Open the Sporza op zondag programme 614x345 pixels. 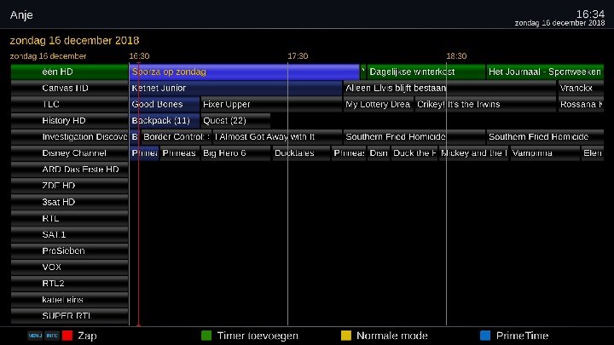[244, 72]
